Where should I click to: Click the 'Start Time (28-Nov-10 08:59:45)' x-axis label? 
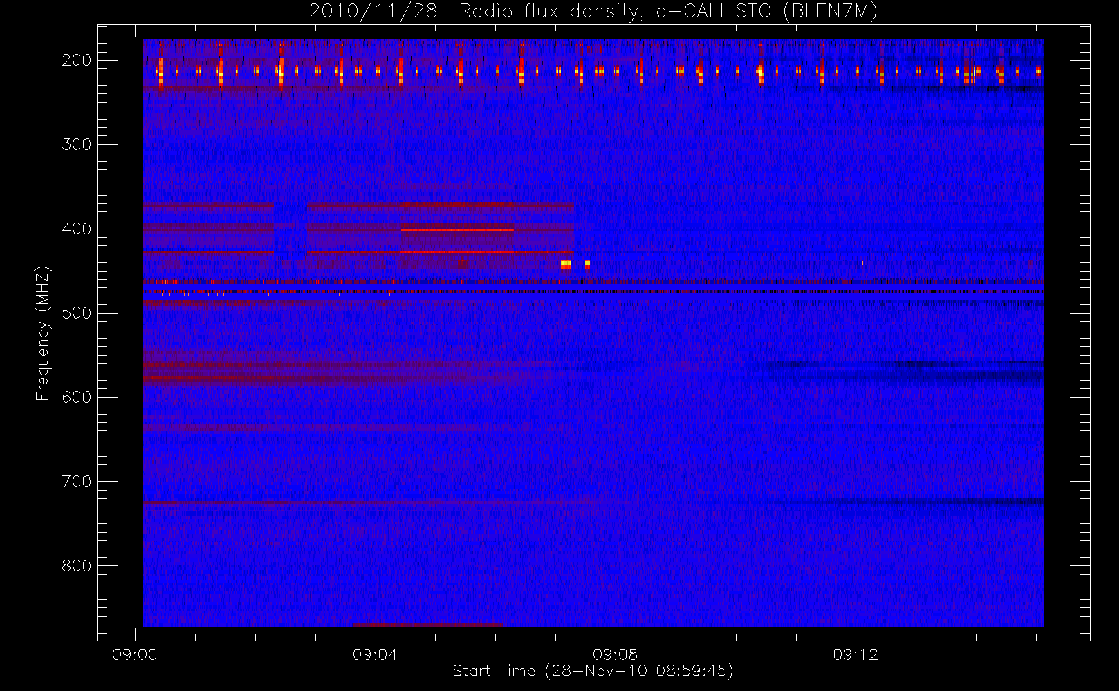click(x=593, y=671)
